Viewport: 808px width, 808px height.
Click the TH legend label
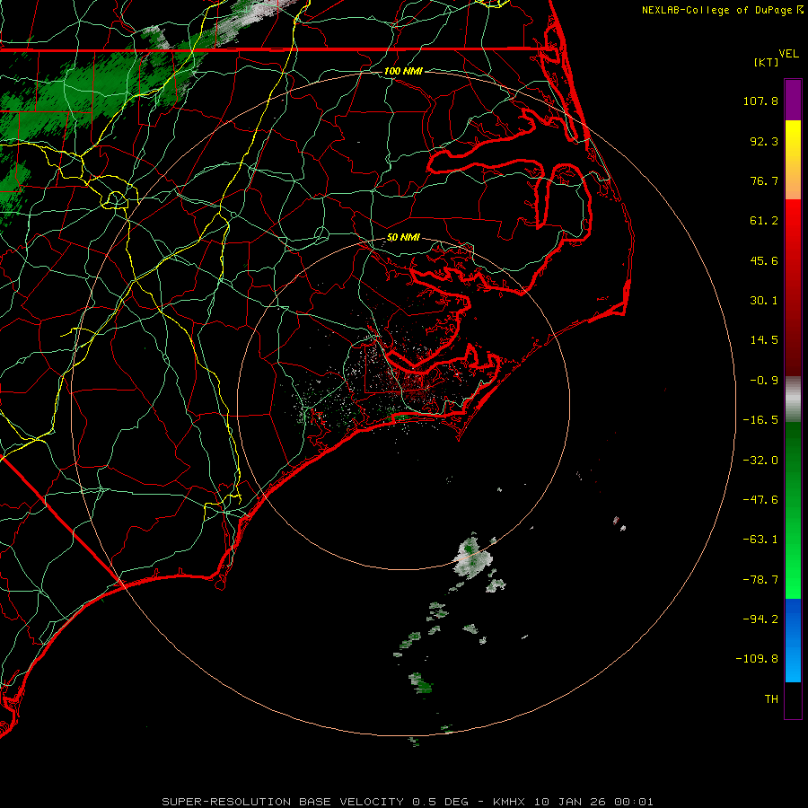[x=771, y=699]
